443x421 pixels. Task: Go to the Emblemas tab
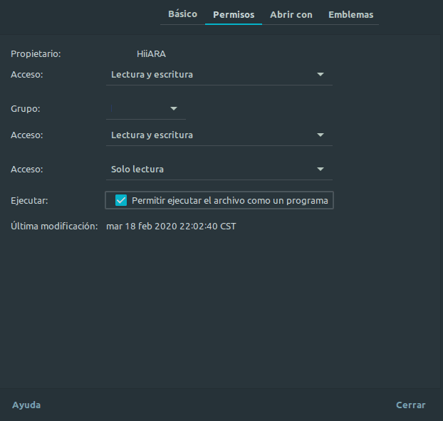[350, 14]
